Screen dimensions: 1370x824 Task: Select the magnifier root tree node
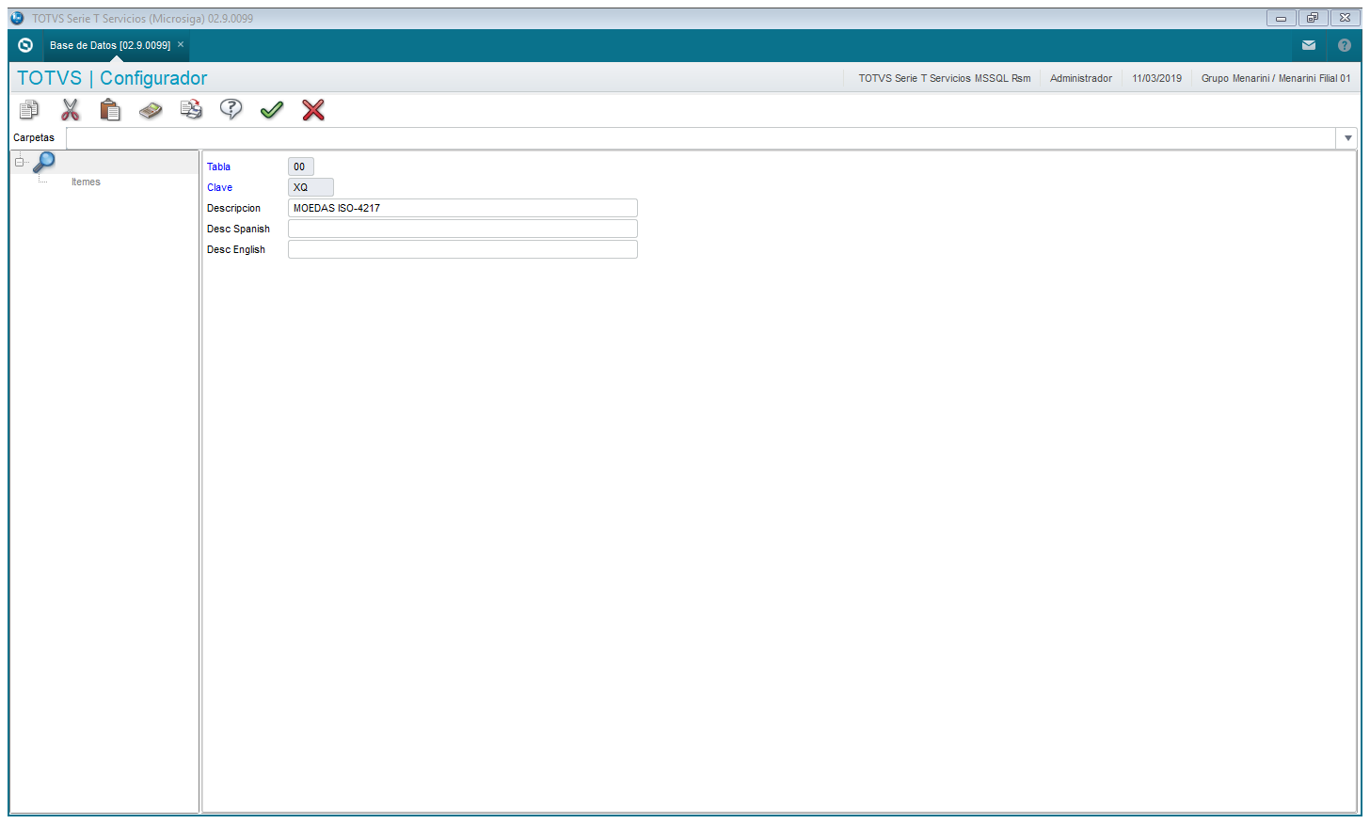coord(44,162)
